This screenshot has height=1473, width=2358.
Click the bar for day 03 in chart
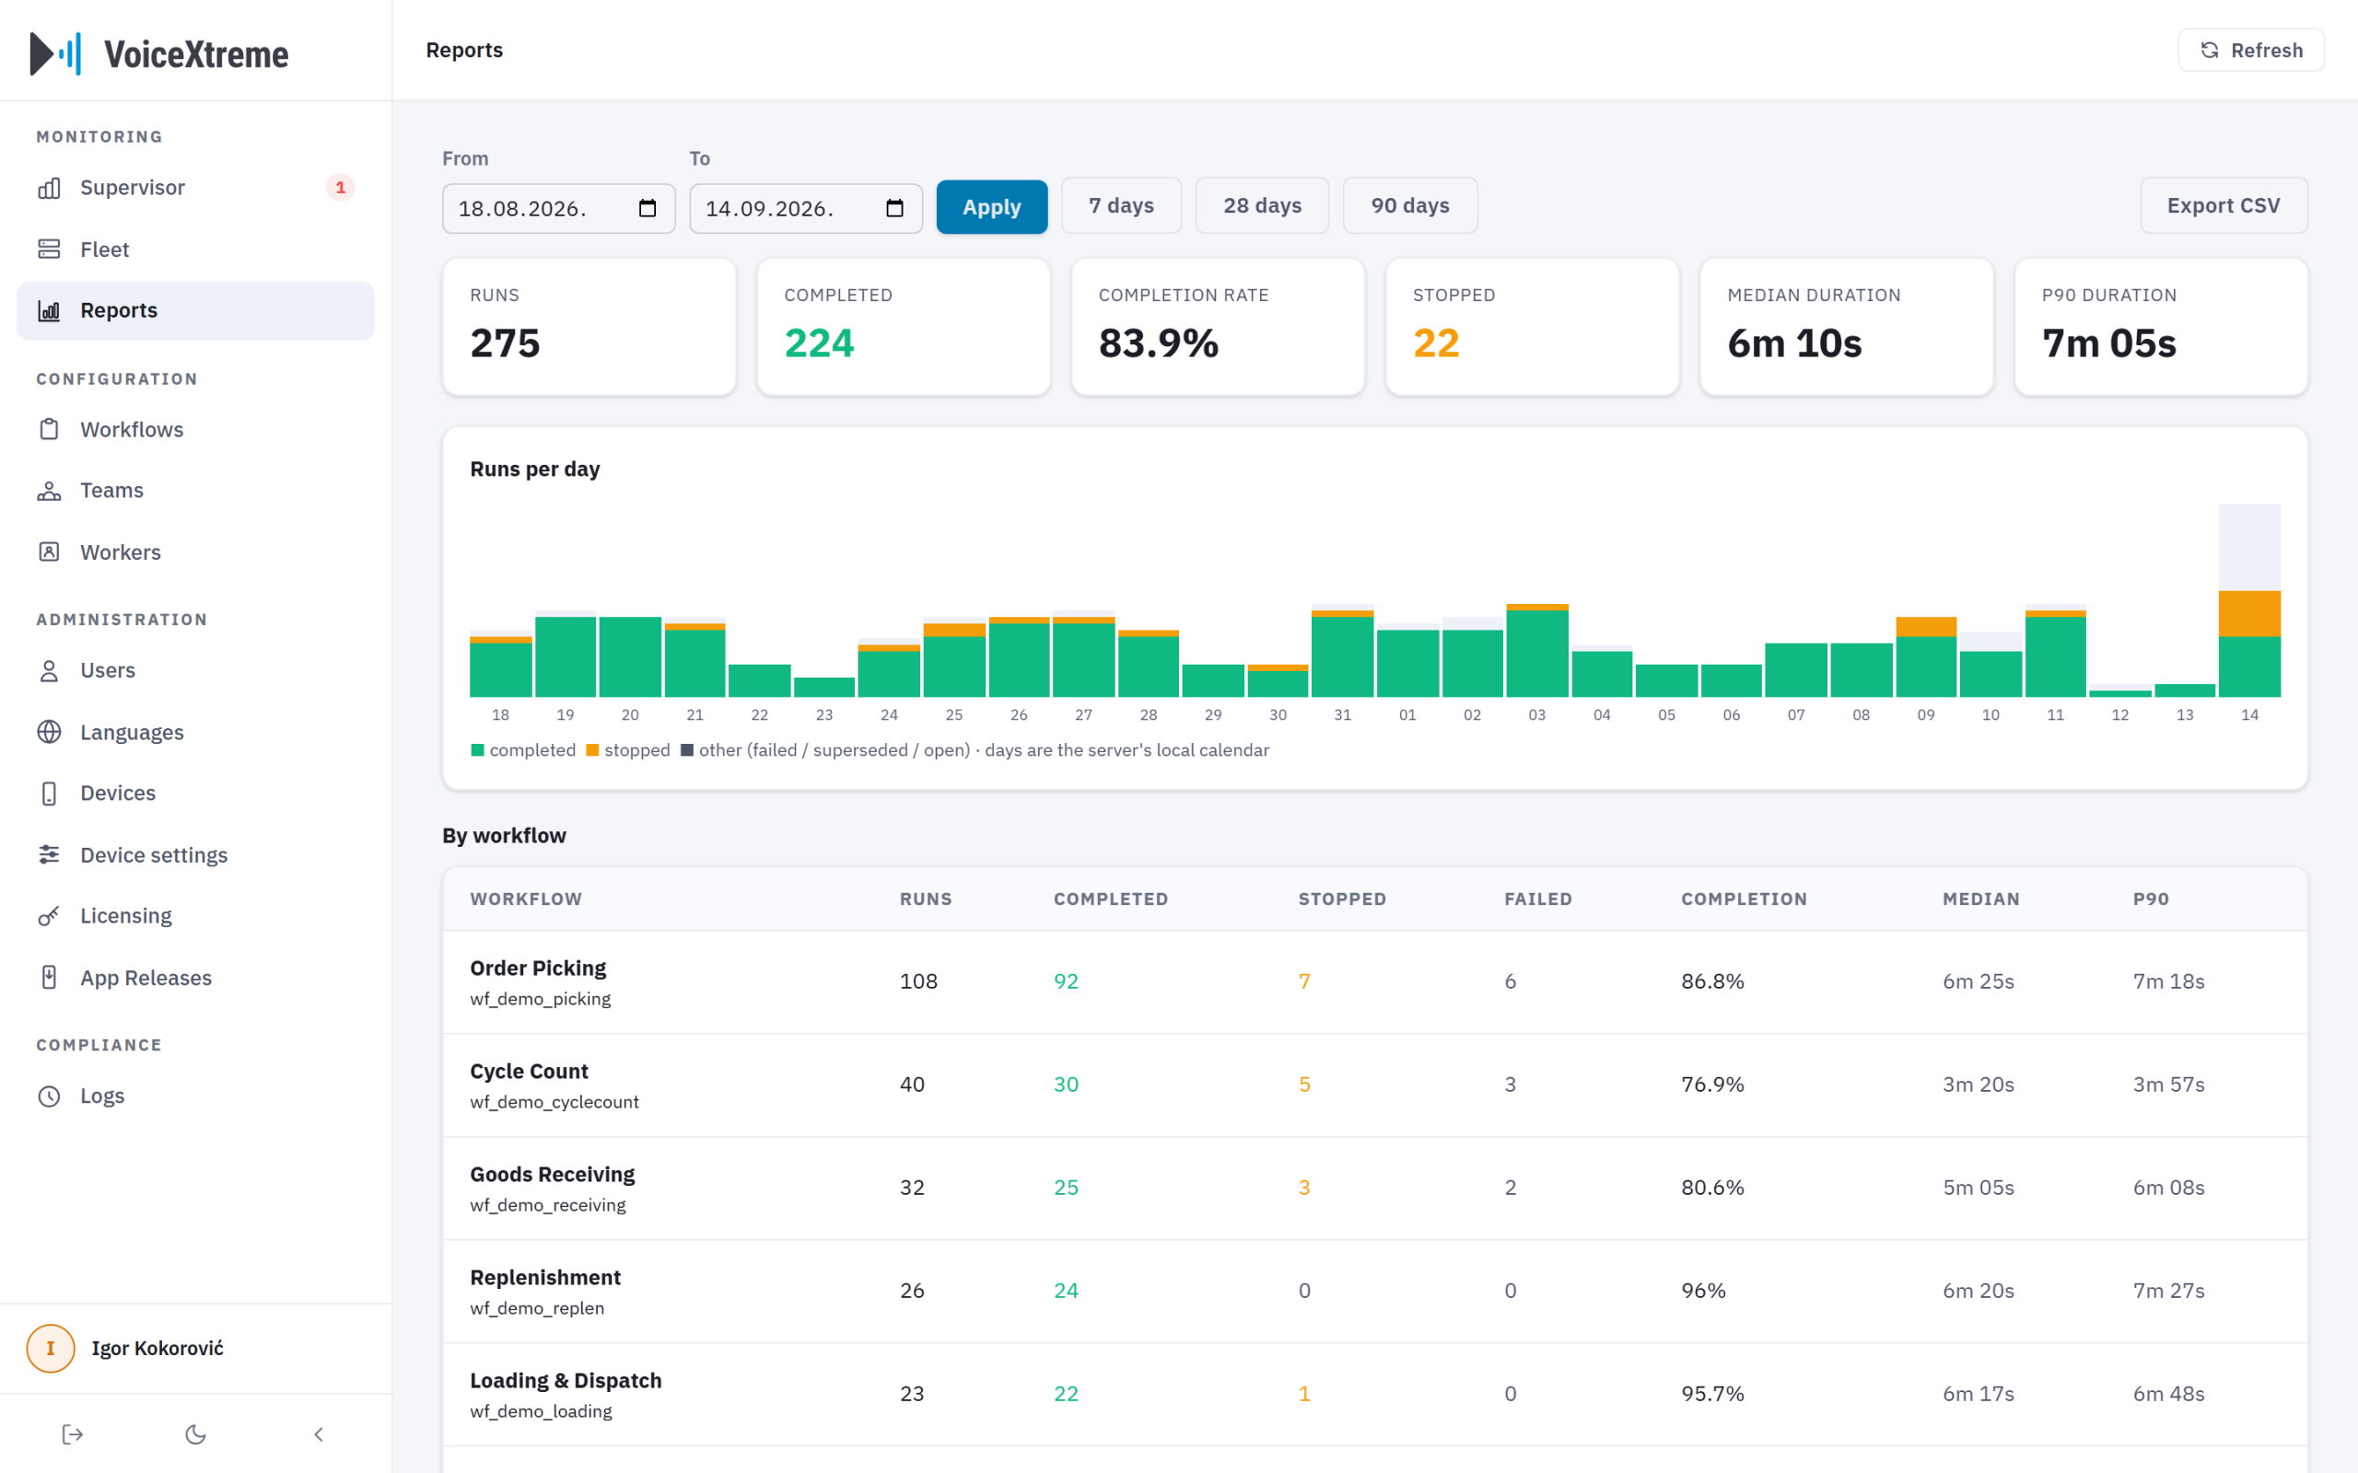(1537, 650)
